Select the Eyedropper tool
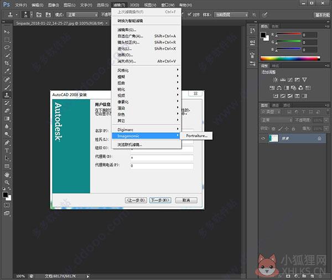Image resolution: width=332 pixels, height=280 pixels. pyautogui.click(x=7, y=71)
